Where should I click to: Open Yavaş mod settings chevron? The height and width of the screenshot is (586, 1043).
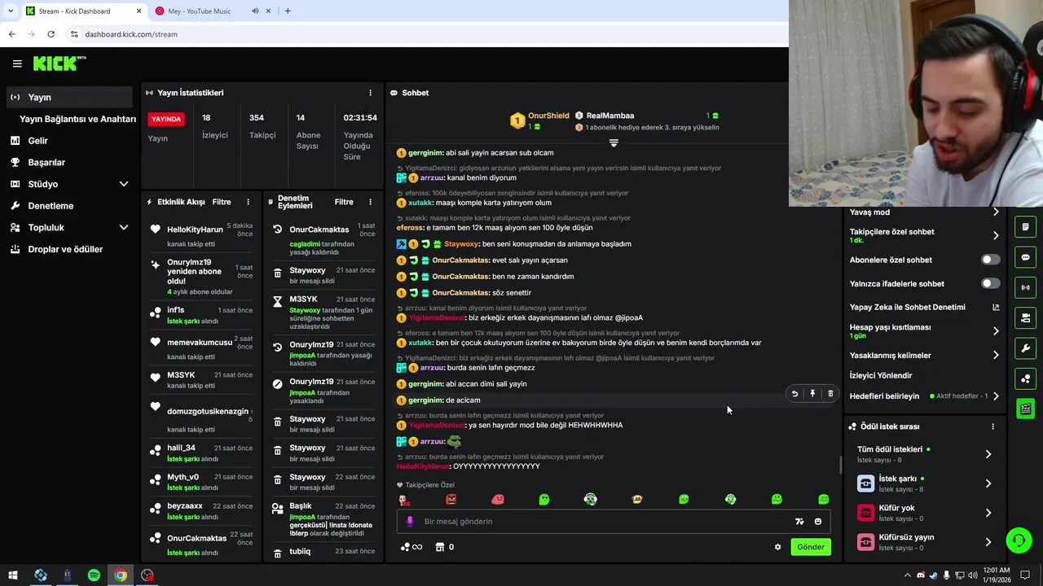[x=996, y=212]
